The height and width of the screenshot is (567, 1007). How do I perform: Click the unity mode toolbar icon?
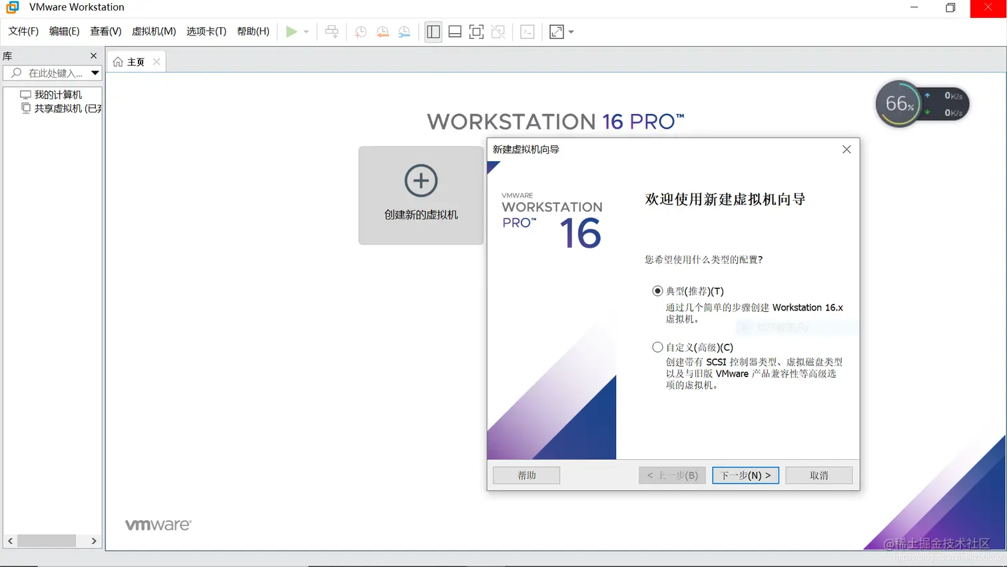coord(498,31)
